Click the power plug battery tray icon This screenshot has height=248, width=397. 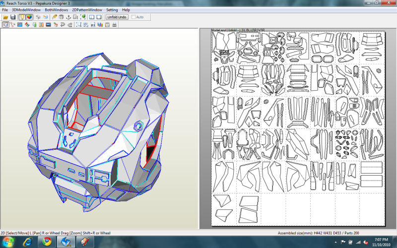(x=350, y=242)
